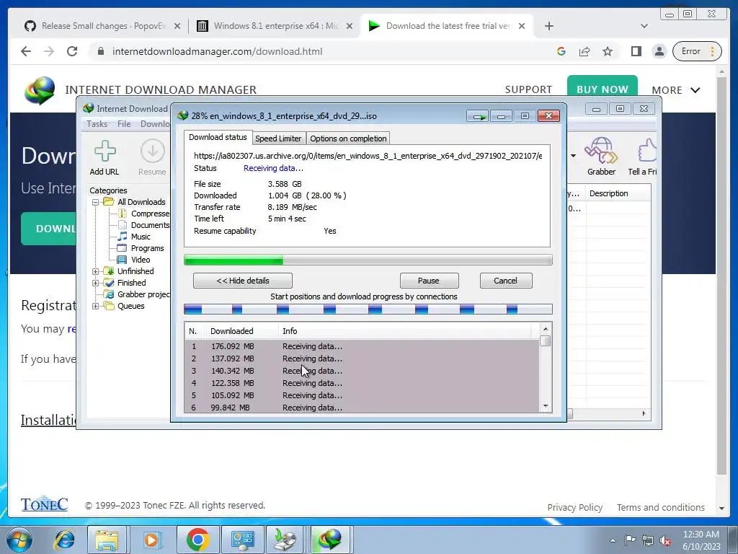The height and width of the screenshot is (554, 738).
Task: Open the MORE dropdown on the website
Action: (x=676, y=90)
